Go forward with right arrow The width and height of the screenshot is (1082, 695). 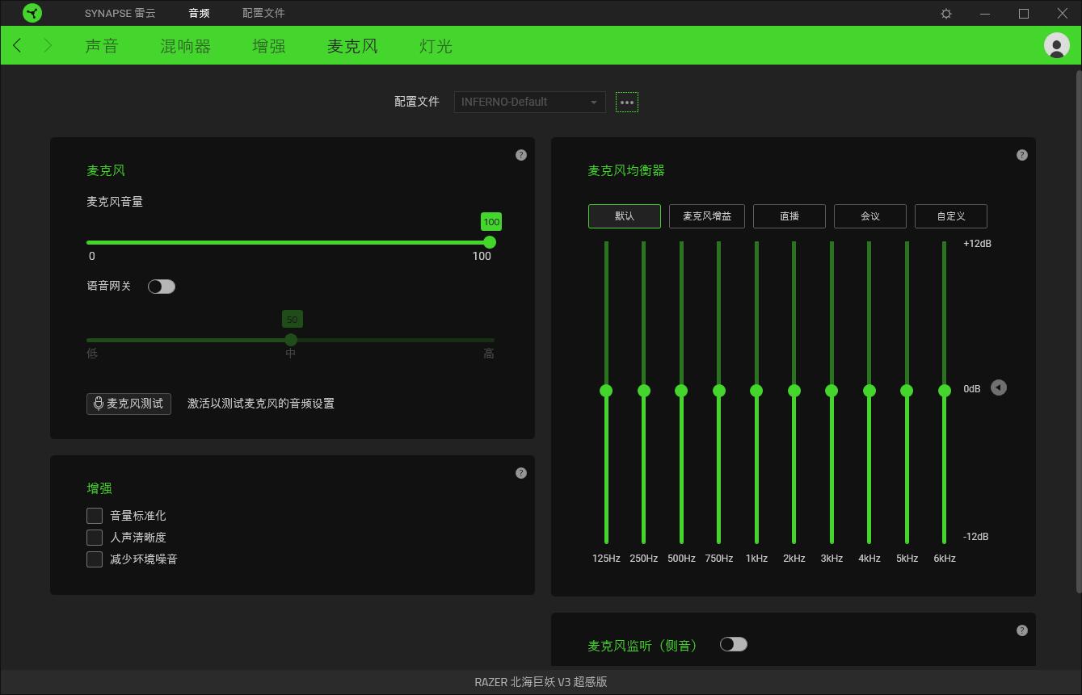click(x=48, y=46)
